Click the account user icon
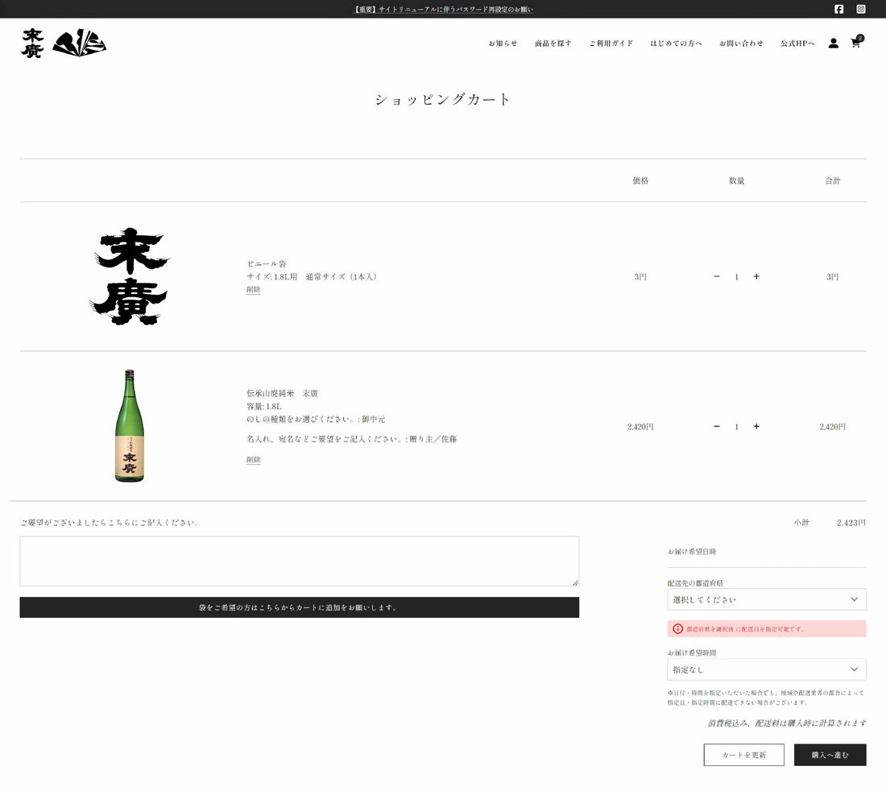The width and height of the screenshot is (886, 791). point(834,43)
